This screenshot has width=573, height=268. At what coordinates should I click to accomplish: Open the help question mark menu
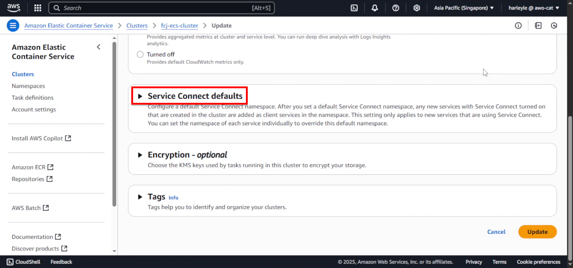pos(396,8)
